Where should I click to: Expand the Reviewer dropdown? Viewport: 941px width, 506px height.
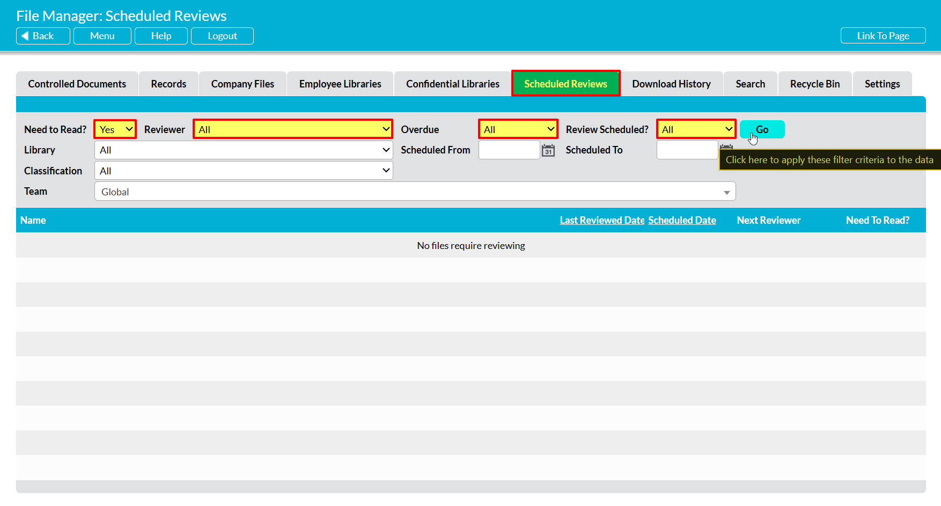click(x=293, y=129)
